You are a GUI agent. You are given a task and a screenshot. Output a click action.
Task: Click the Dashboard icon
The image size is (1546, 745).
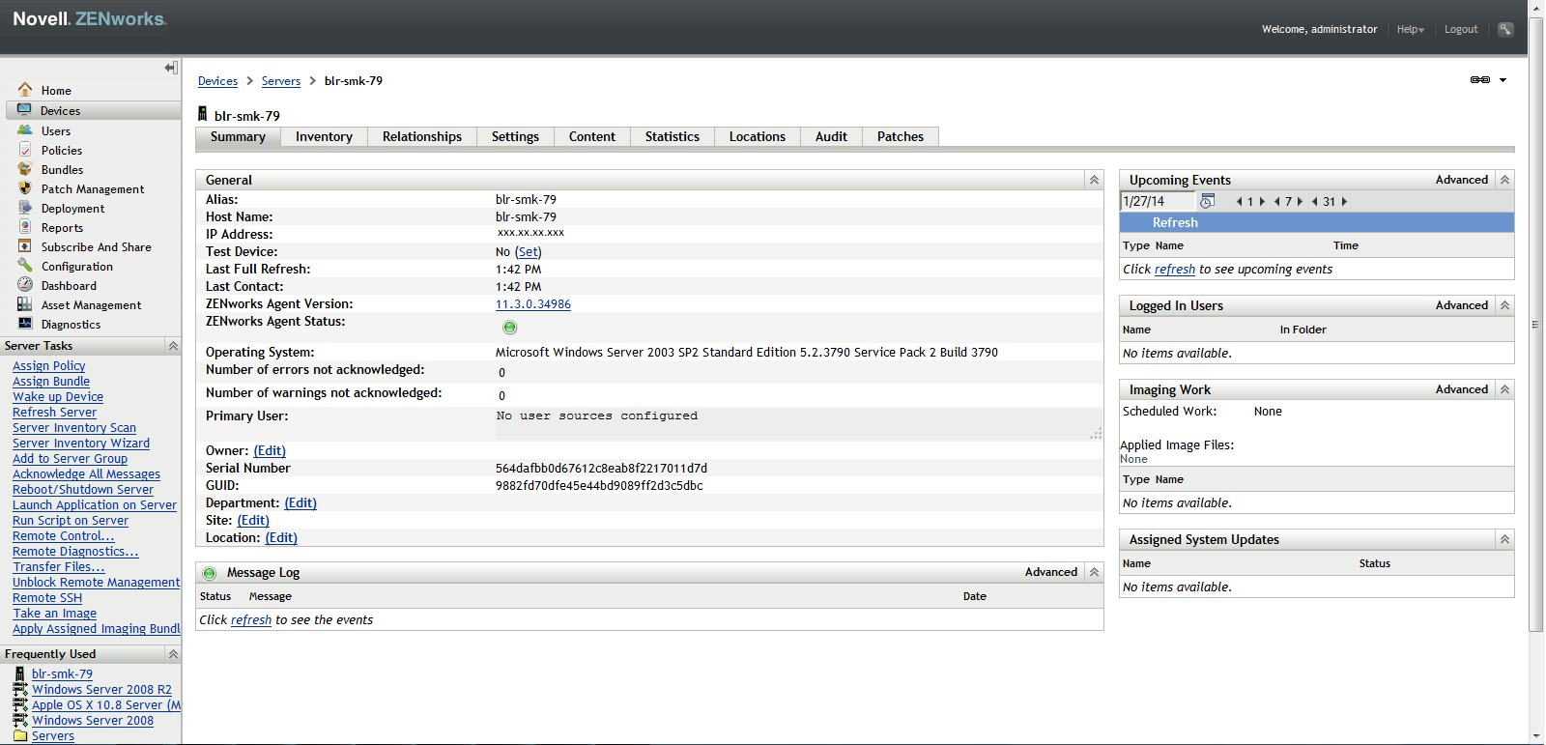25,285
